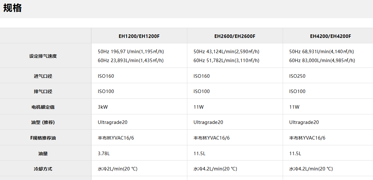The image size is (373, 180).
Task: Click the 设定排气速度 row label
Action: pyautogui.click(x=43, y=56)
